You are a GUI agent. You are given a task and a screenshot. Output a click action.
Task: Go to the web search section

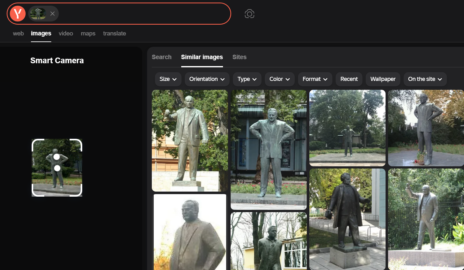click(18, 34)
